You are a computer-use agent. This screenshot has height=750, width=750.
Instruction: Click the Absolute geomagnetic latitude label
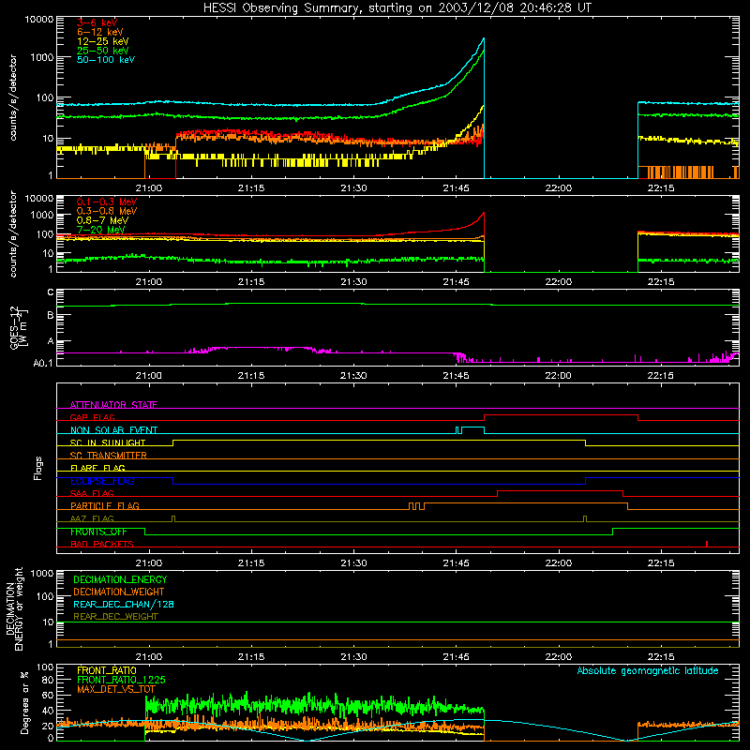click(x=648, y=670)
